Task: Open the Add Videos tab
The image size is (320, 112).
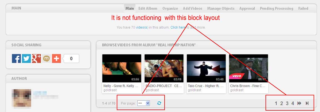Action: 192,8
